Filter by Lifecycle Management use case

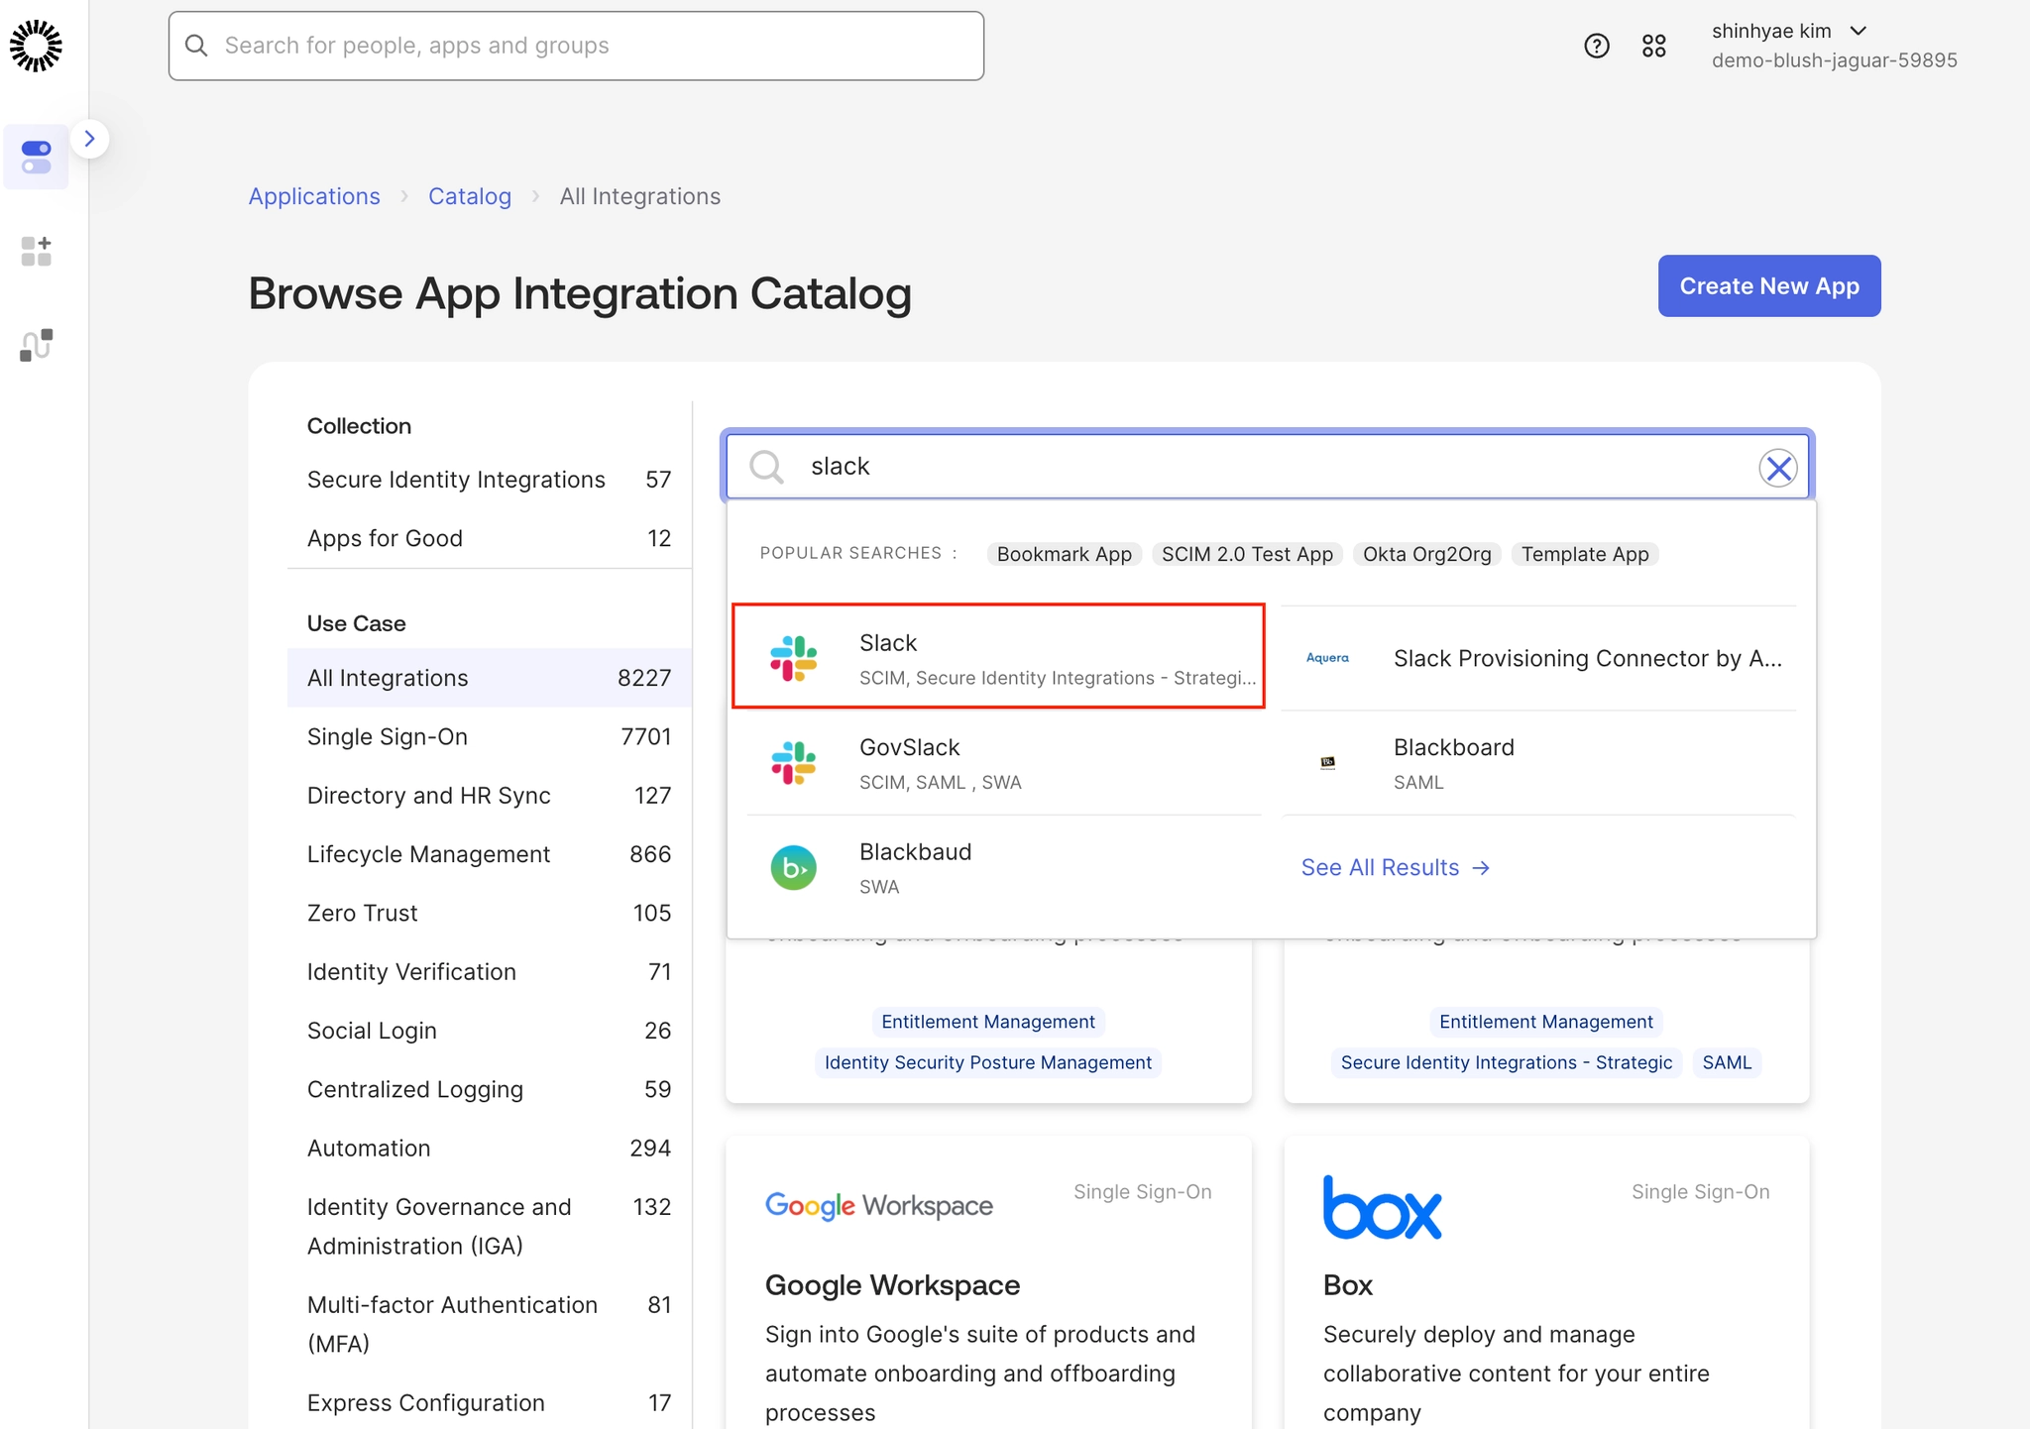point(489,854)
